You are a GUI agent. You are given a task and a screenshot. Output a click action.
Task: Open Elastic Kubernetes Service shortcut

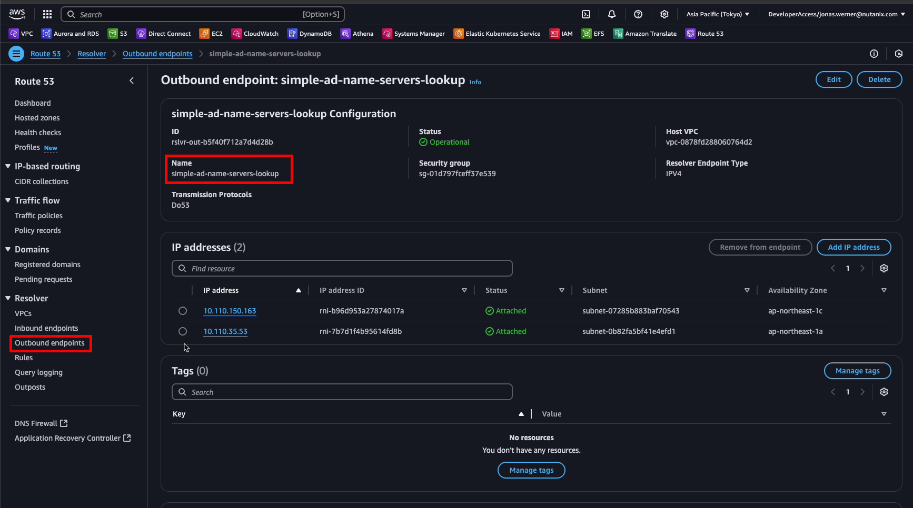click(497, 34)
